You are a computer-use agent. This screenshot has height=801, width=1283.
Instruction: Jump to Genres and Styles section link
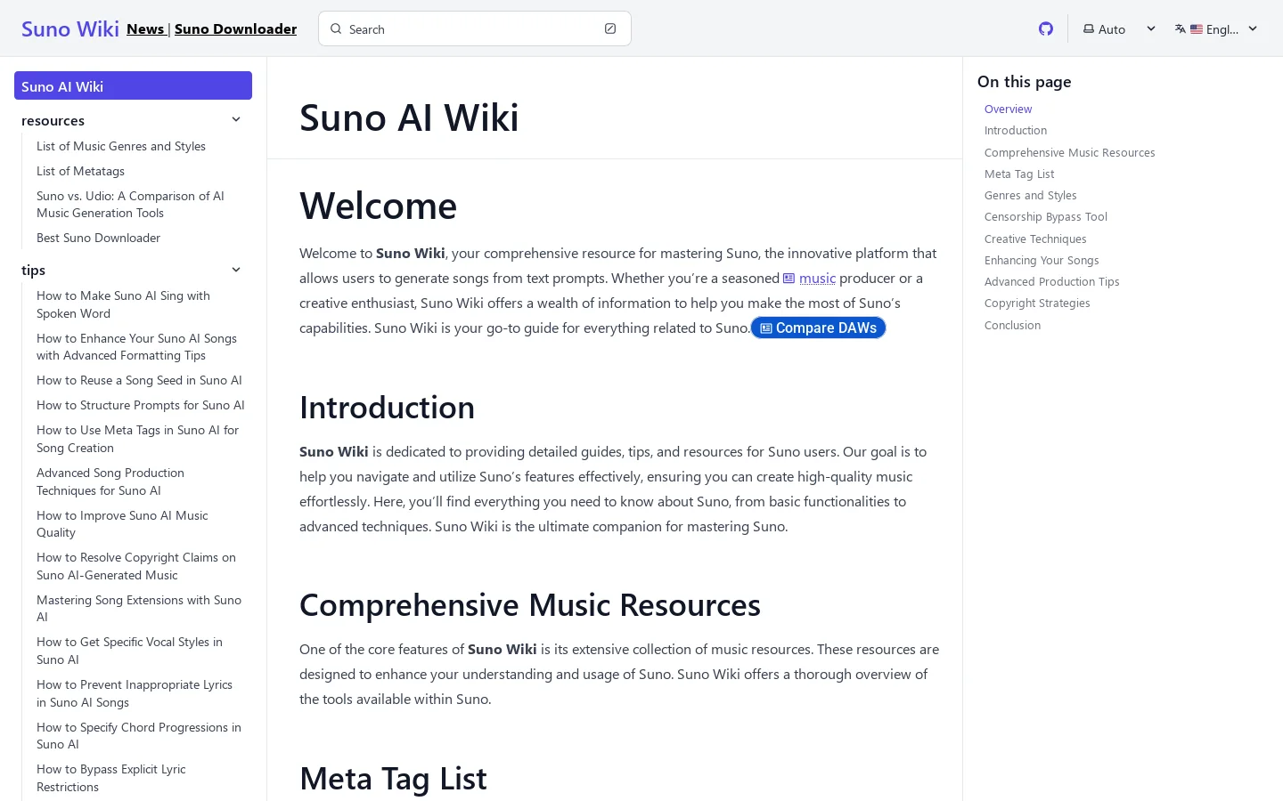(x=1030, y=195)
